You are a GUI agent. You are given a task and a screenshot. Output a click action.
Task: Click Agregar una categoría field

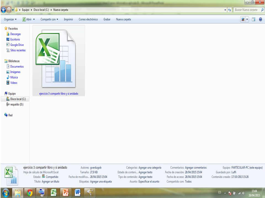tap(150, 167)
